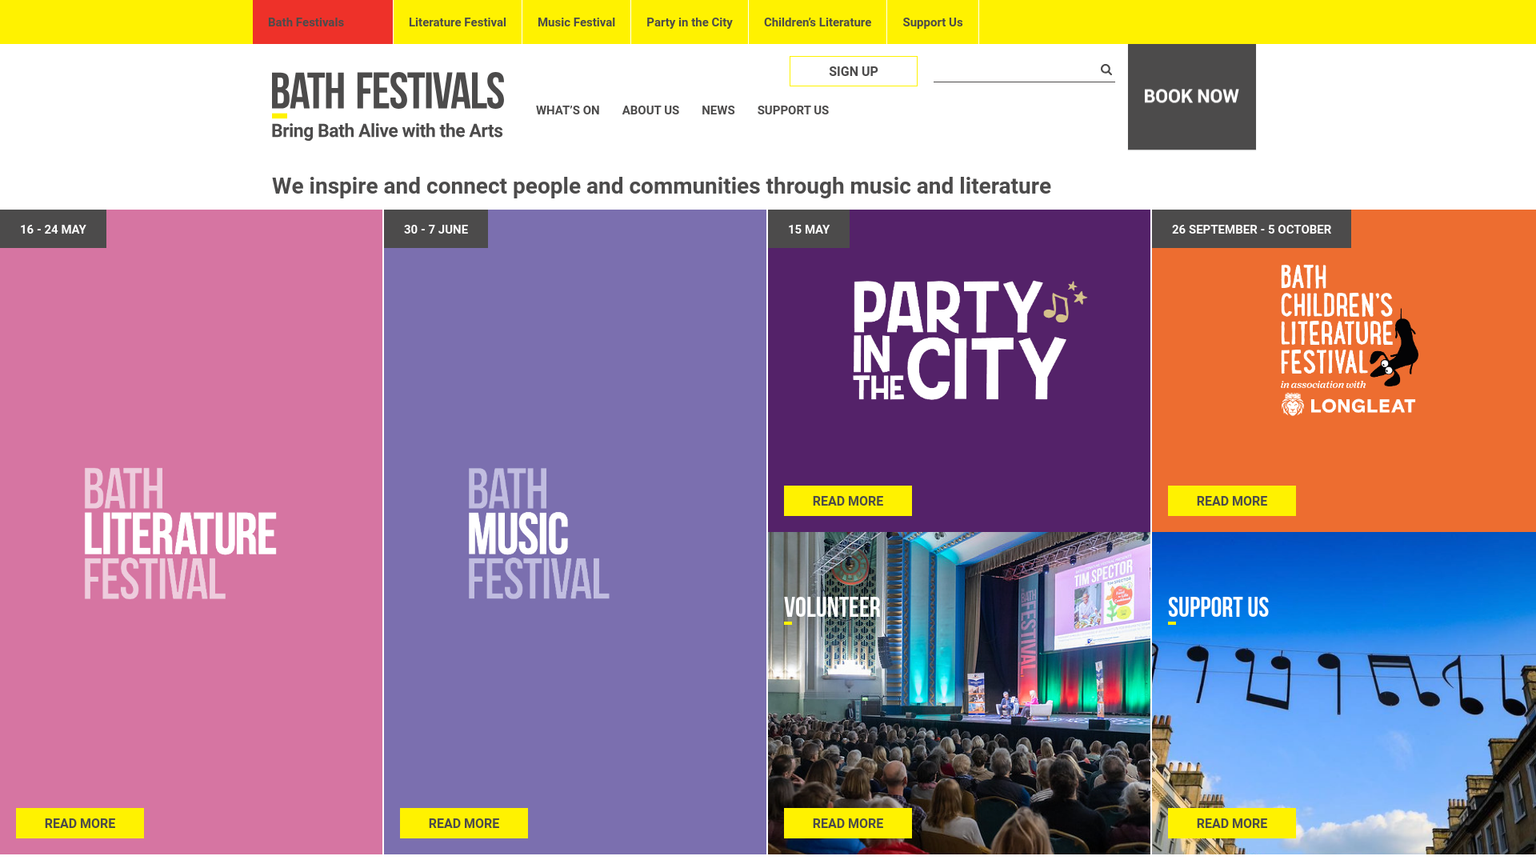
Task: Click the Book Now button
Action: click(1192, 97)
